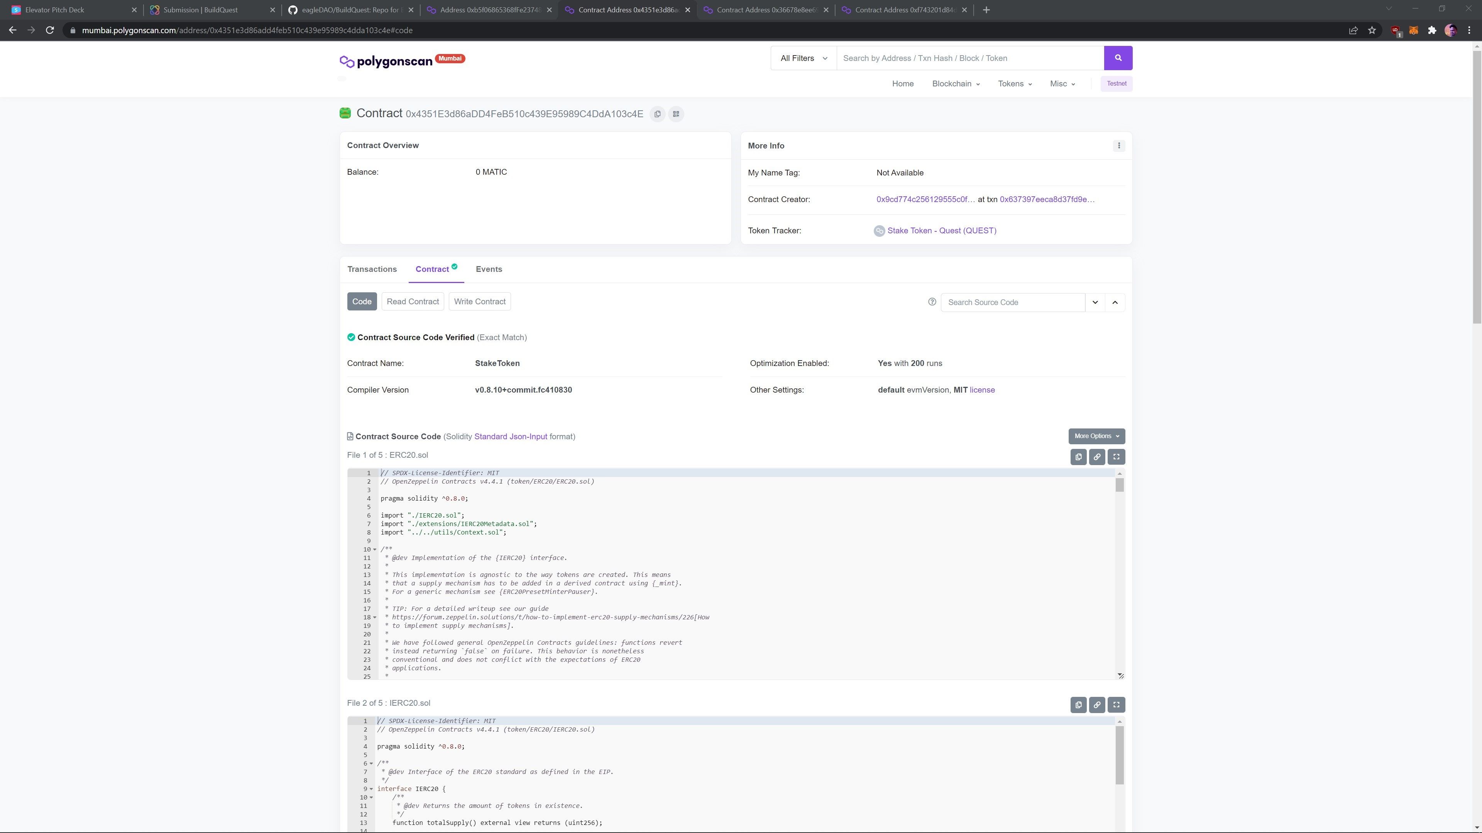
Task: Open the tab search dropdown arrow
Action: pyautogui.click(x=1388, y=8)
